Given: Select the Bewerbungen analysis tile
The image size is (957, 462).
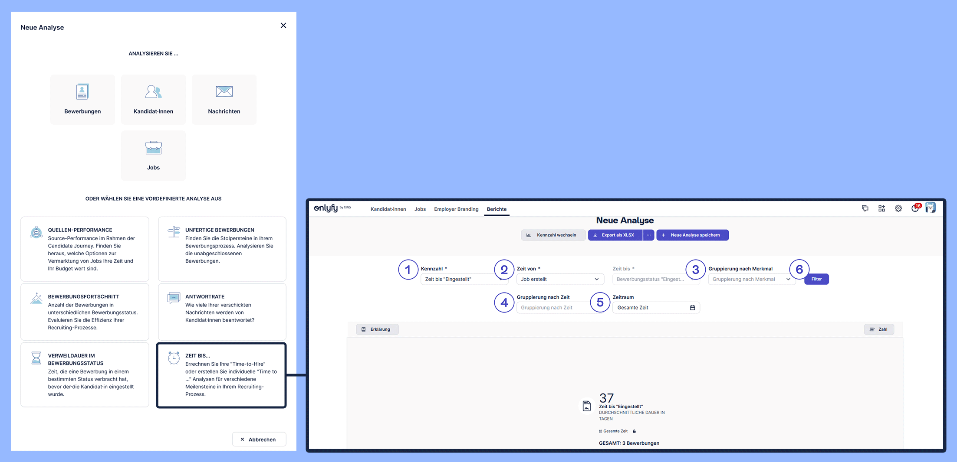Looking at the screenshot, I should 82,100.
